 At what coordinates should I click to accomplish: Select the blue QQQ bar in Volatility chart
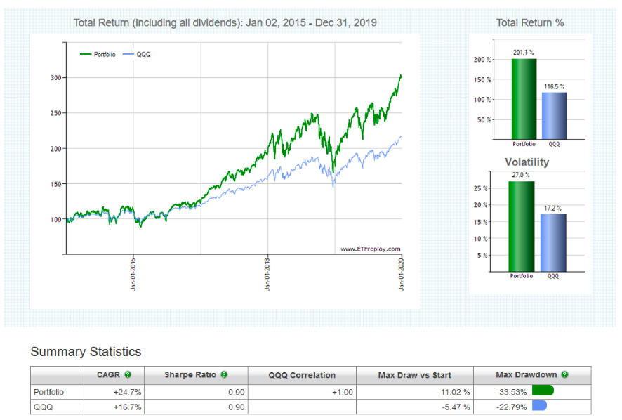point(553,242)
